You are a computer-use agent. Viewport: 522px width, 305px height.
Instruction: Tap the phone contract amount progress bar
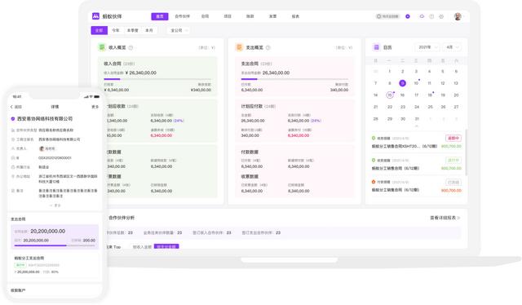[55, 245]
